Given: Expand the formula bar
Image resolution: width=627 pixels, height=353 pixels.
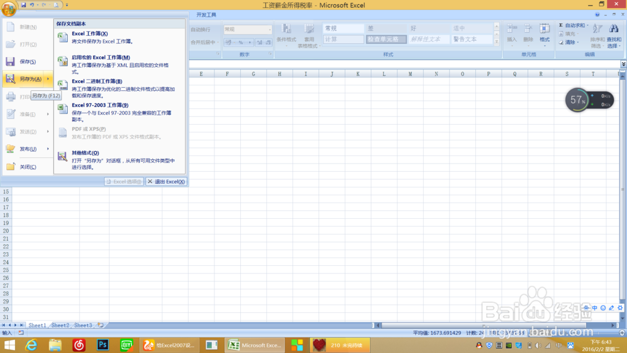Looking at the screenshot, I should pos(623,64).
